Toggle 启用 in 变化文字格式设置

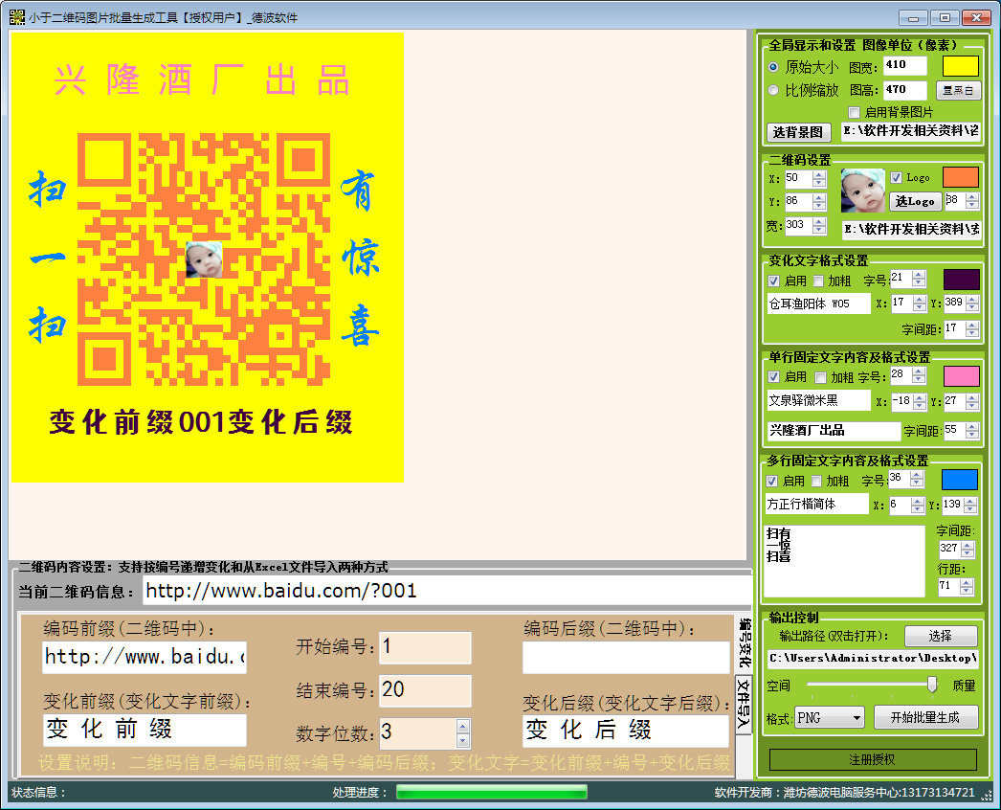tap(773, 281)
